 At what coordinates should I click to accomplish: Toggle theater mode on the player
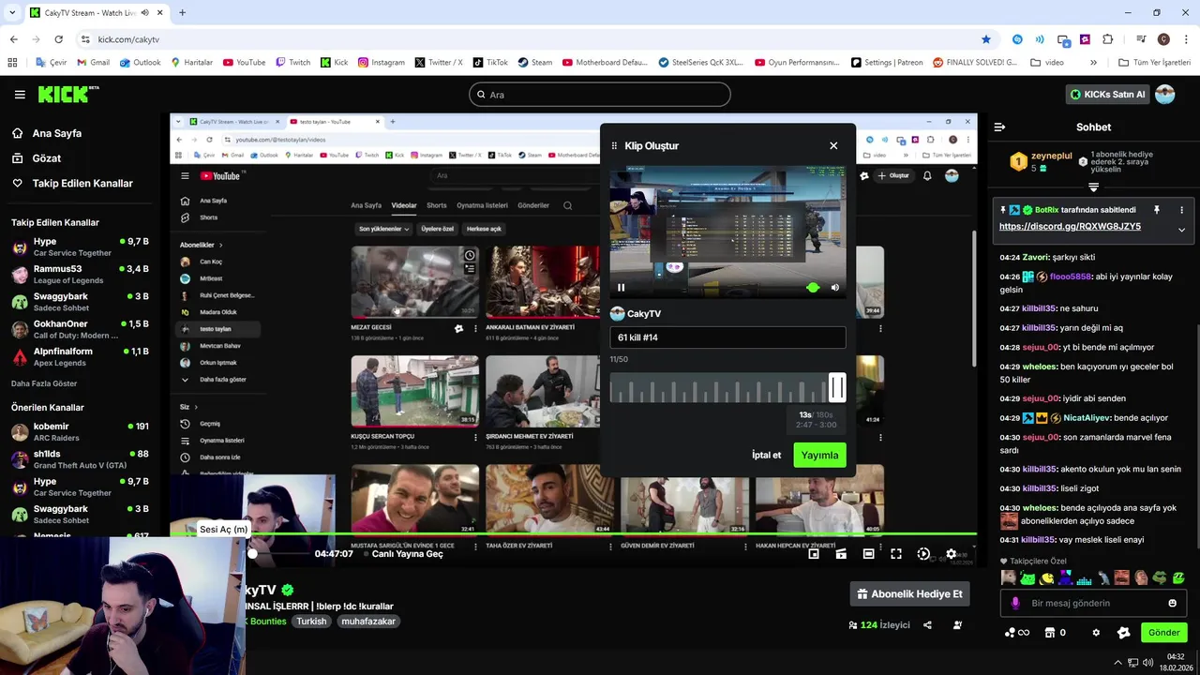tap(869, 554)
